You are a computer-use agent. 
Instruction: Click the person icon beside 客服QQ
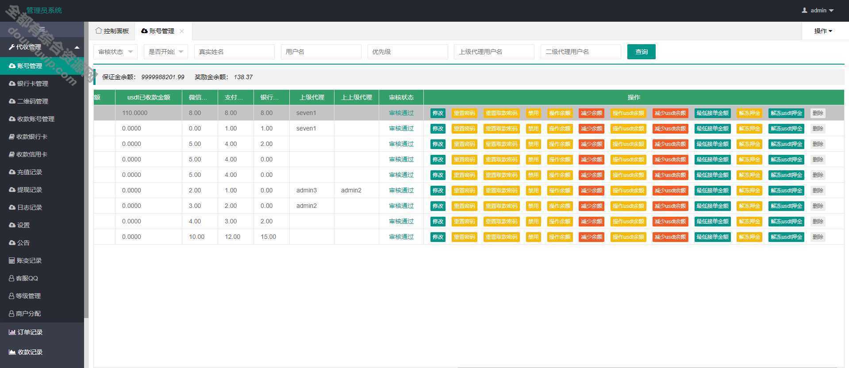coord(12,278)
